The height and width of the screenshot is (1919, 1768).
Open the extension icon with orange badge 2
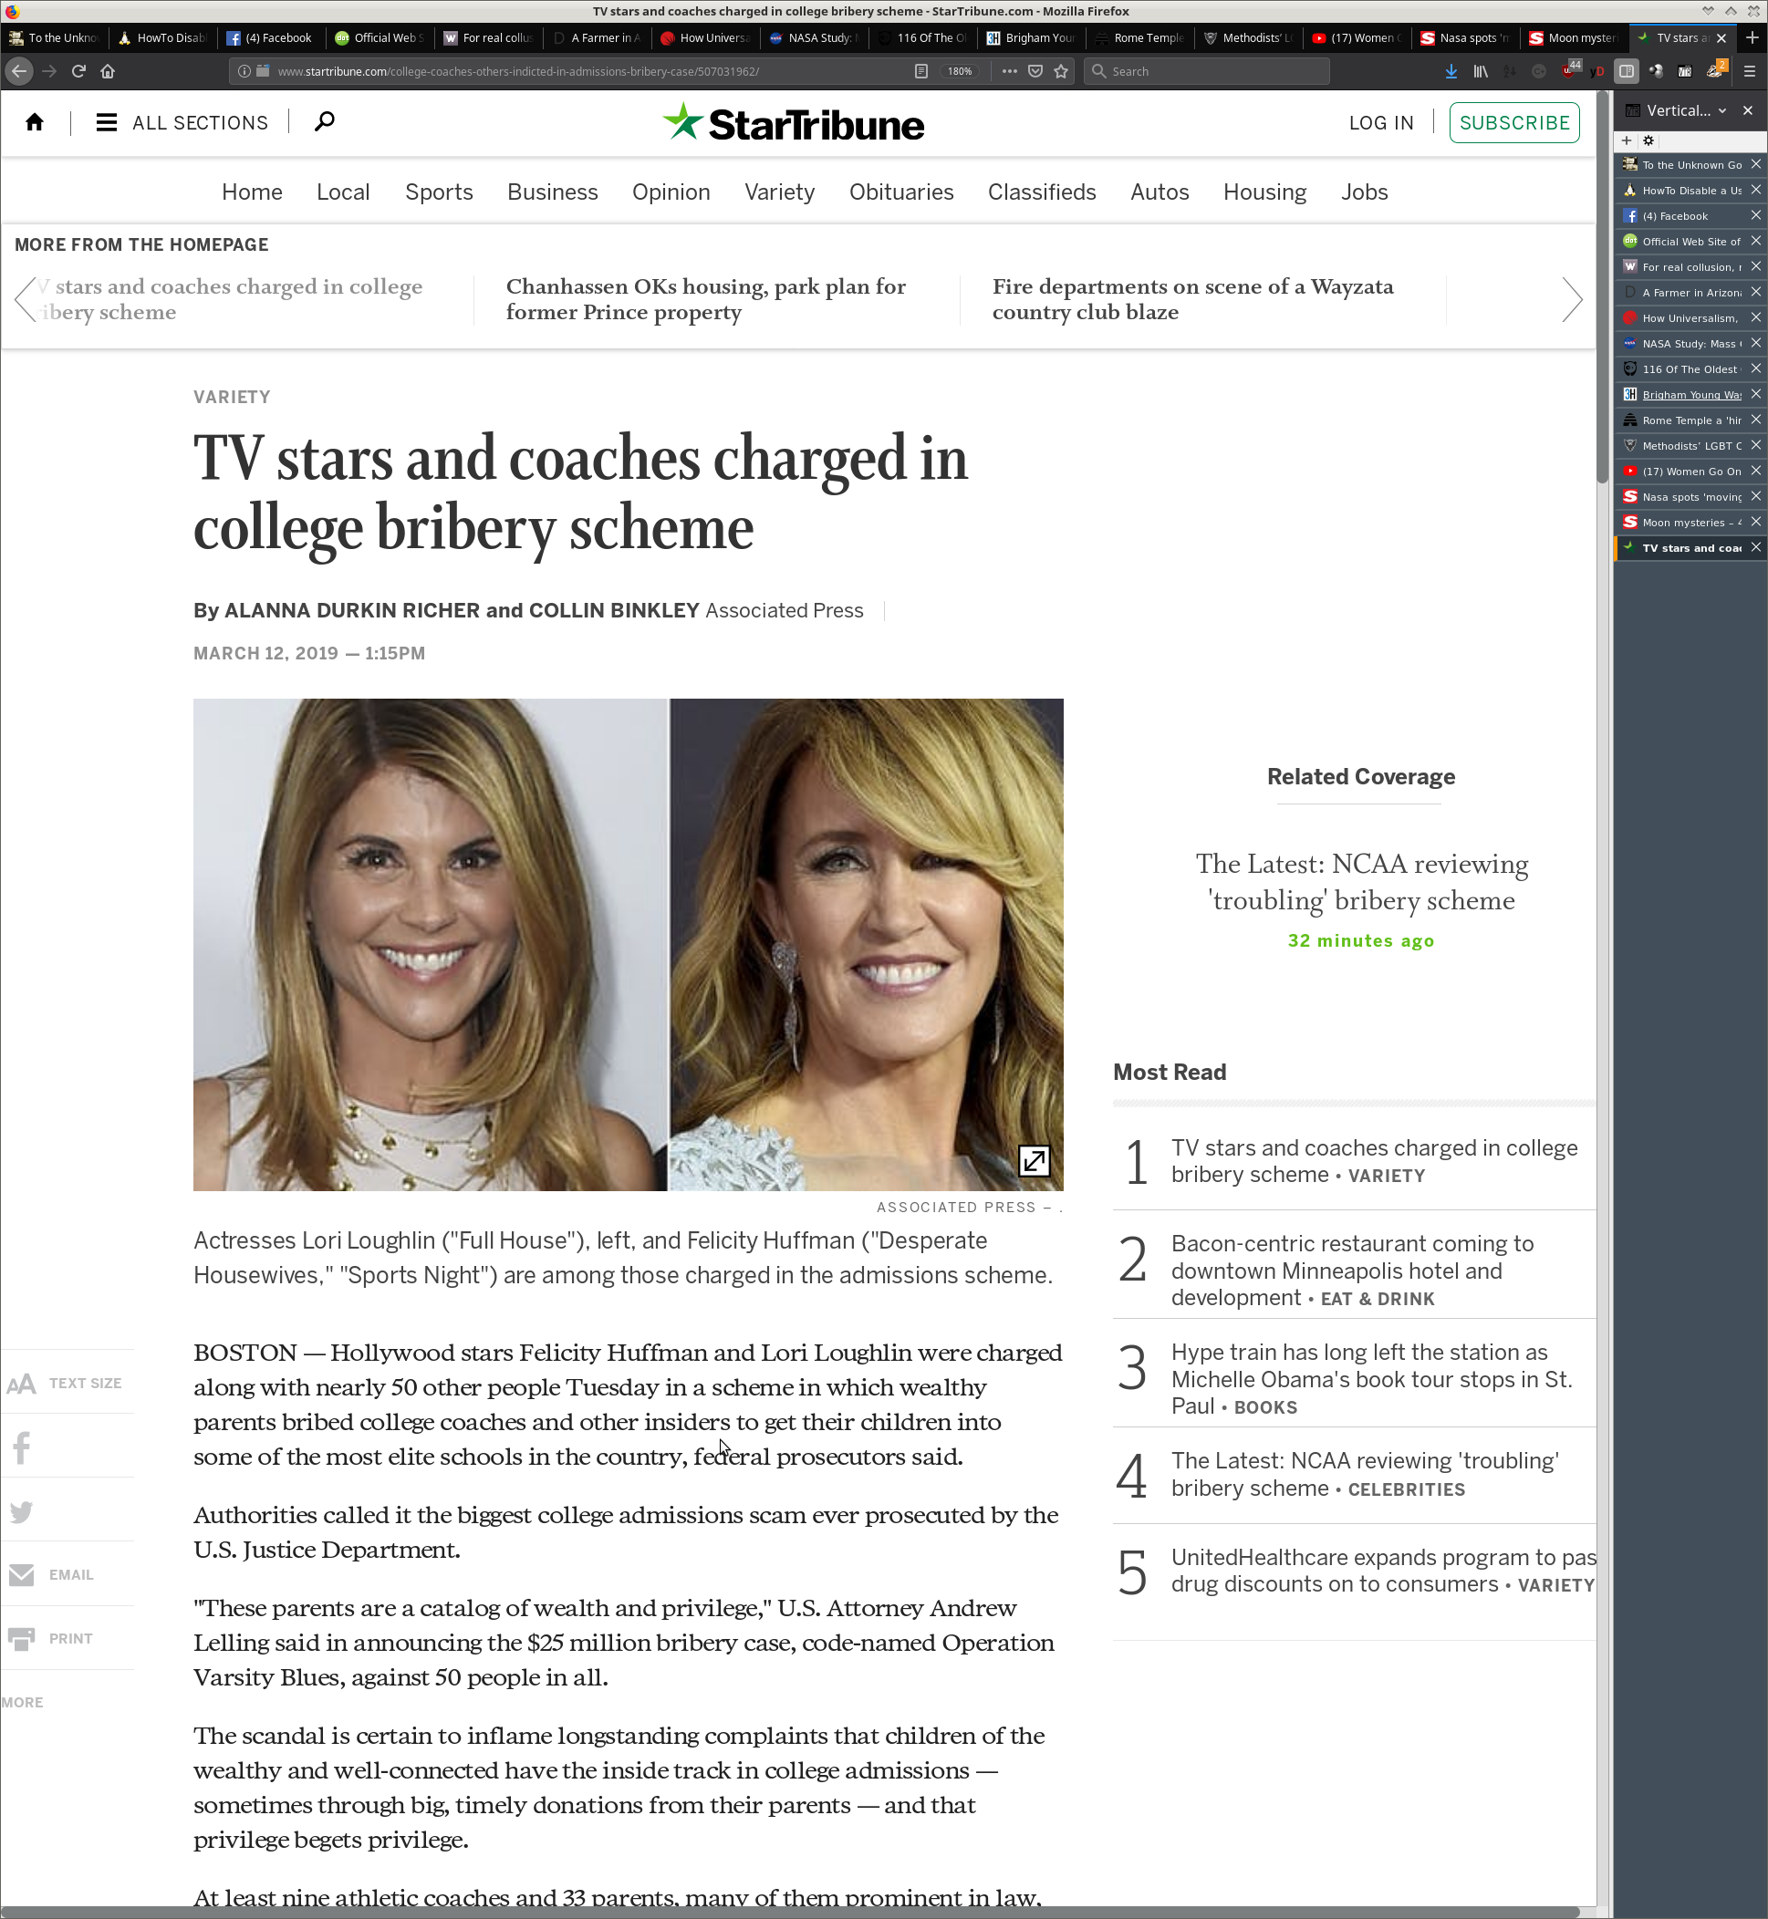(x=1716, y=69)
